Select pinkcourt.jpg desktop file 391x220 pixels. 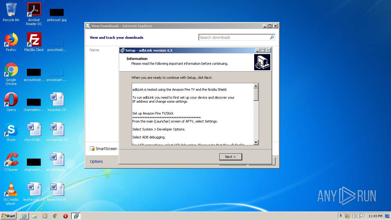click(x=57, y=14)
